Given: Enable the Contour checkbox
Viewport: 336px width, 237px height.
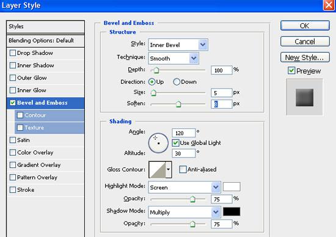Looking at the screenshot, I should click(20, 115).
